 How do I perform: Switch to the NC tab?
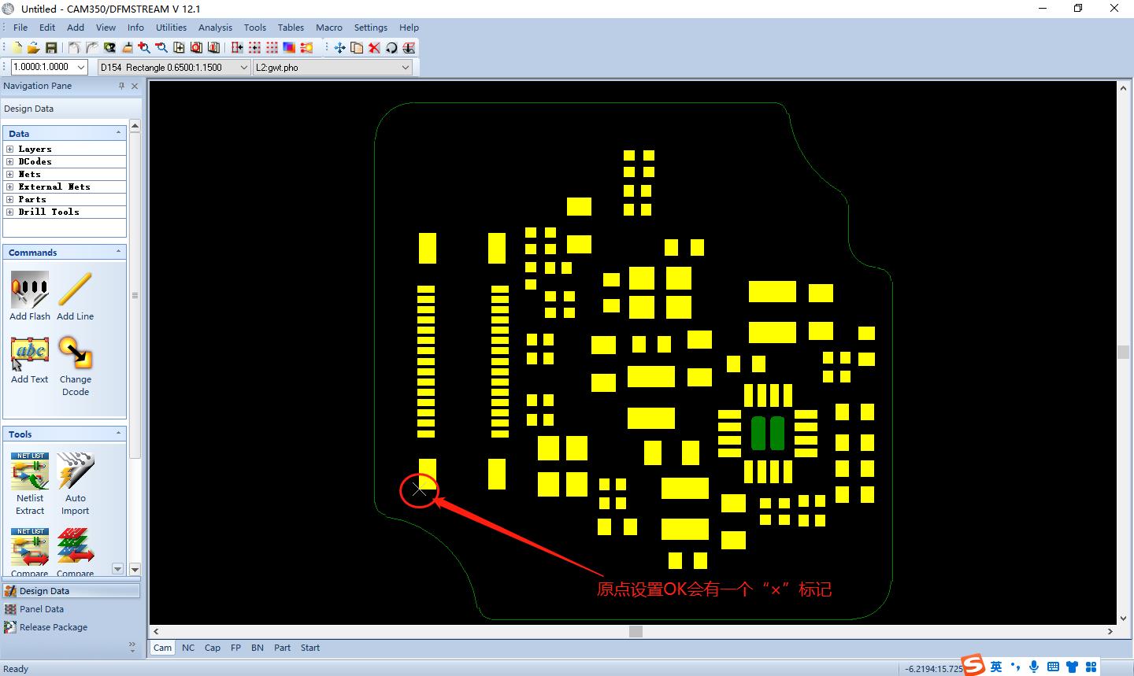point(188,648)
